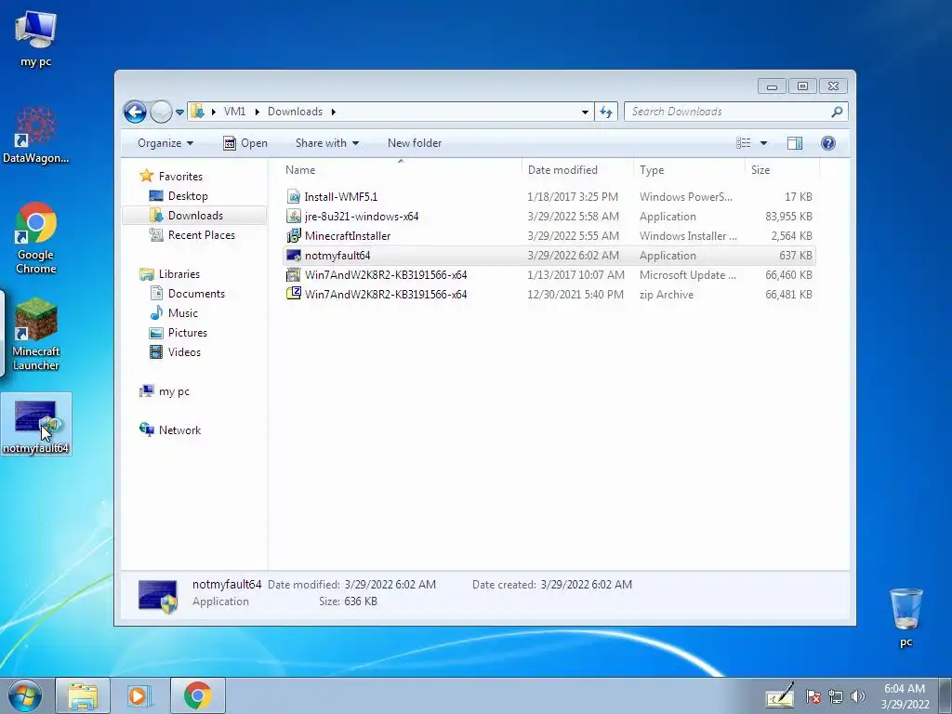Click the notmyfault64 details pane thumbnail

[x=158, y=596]
